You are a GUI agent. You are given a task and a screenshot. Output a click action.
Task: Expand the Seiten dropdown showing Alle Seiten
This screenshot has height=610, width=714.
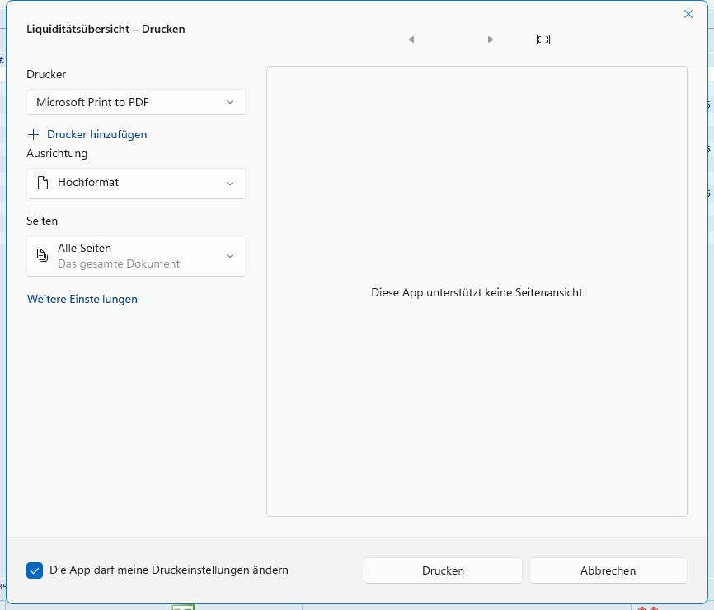pos(136,256)
